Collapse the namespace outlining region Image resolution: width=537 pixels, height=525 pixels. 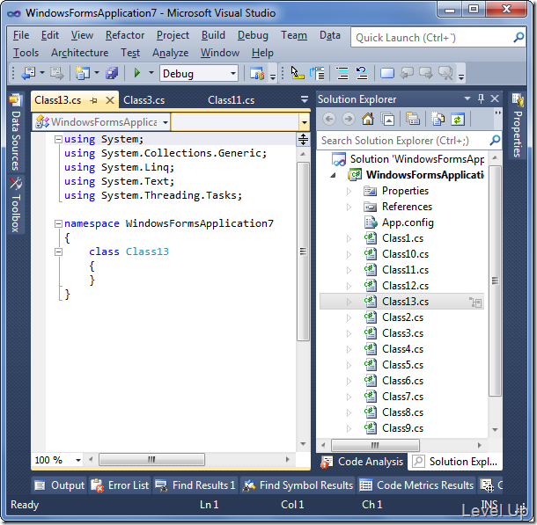pyautogui.click(x=58, y=223)
